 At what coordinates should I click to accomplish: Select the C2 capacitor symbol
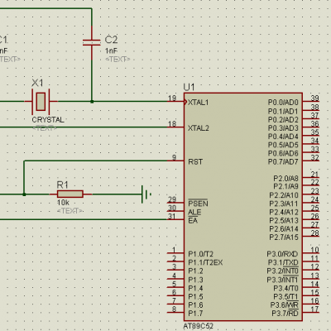(92, 42)
